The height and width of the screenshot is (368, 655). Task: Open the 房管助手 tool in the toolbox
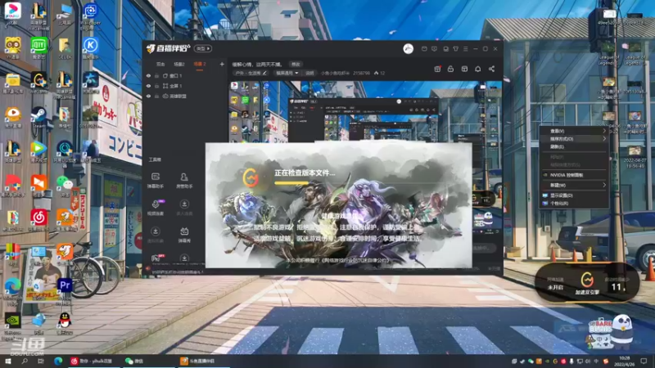tap(184, 180)
